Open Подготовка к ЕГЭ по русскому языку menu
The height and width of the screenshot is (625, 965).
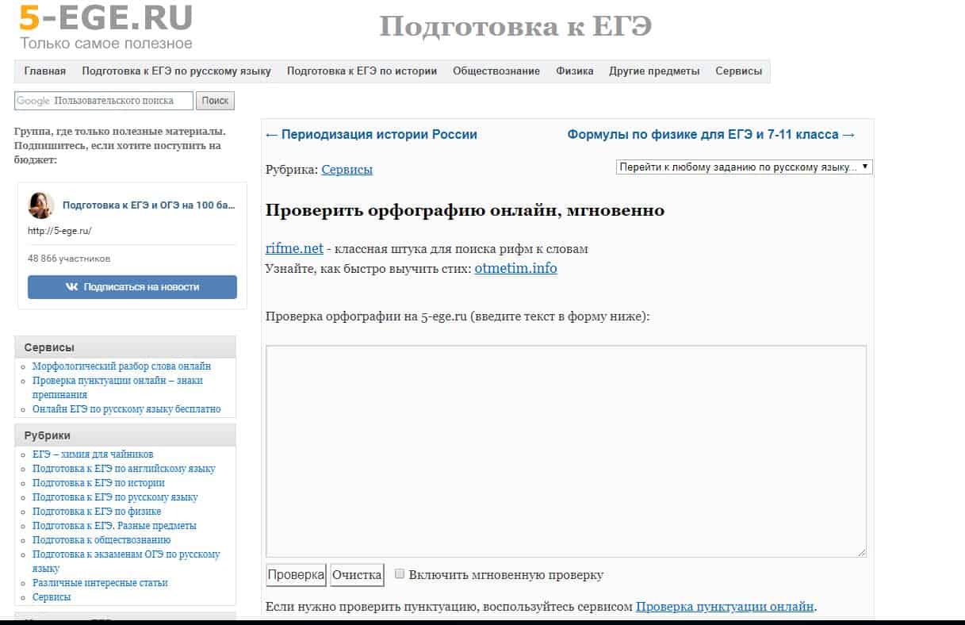[x=176, y=71]
